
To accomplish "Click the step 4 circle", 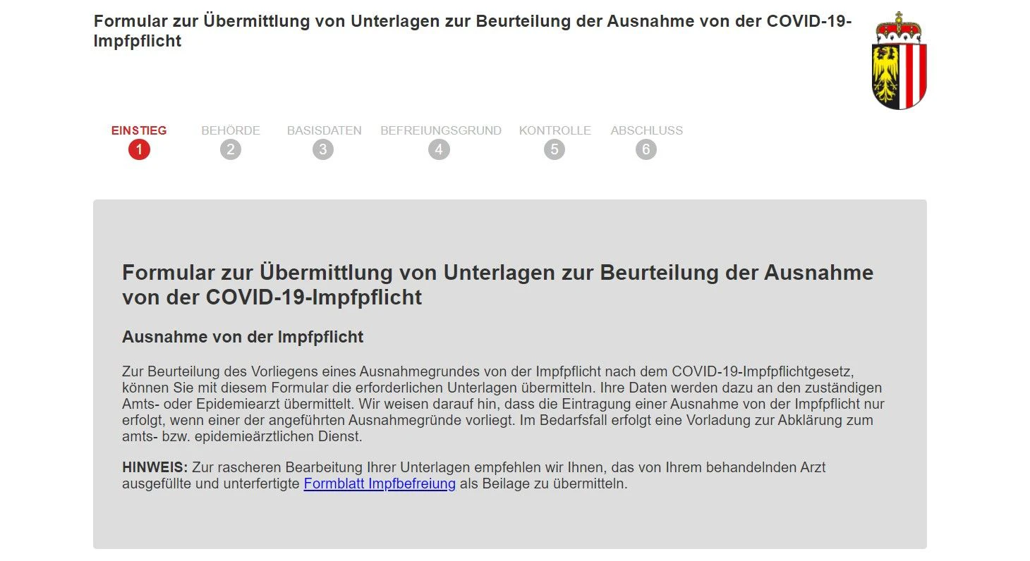I will [x=439, y=149].
